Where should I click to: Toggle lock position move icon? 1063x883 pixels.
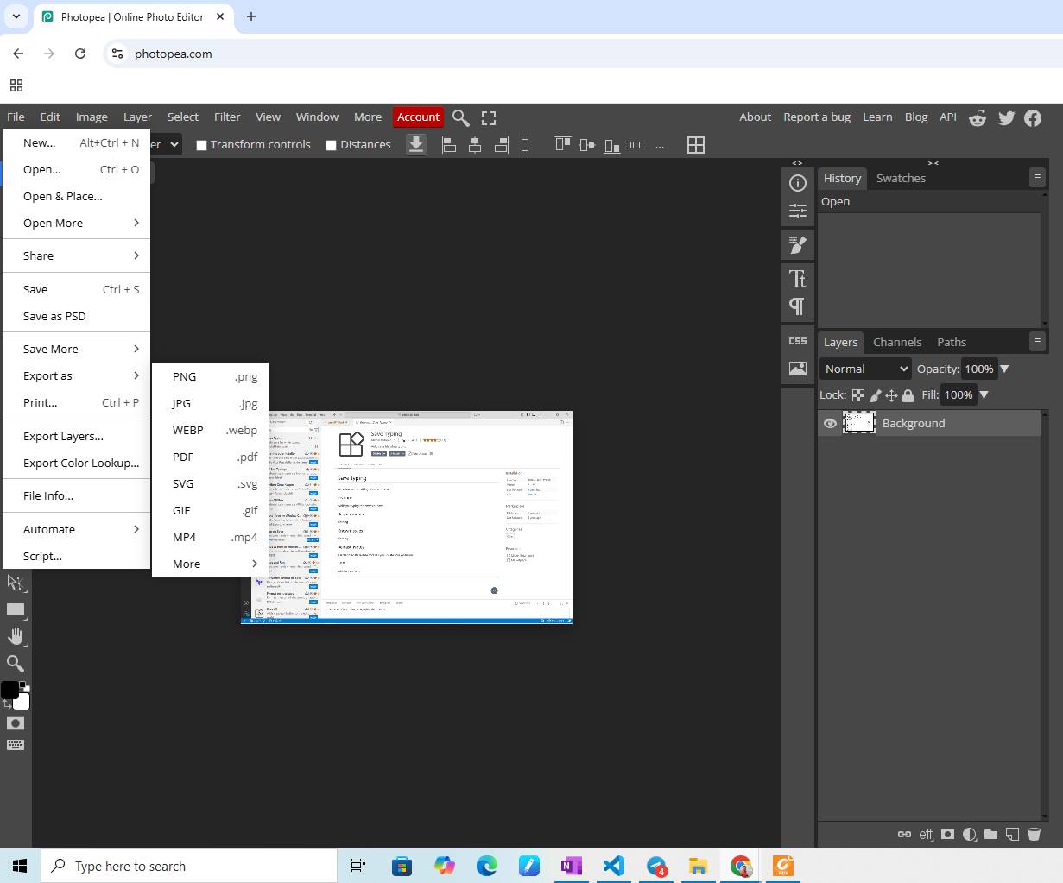(891, 395)
